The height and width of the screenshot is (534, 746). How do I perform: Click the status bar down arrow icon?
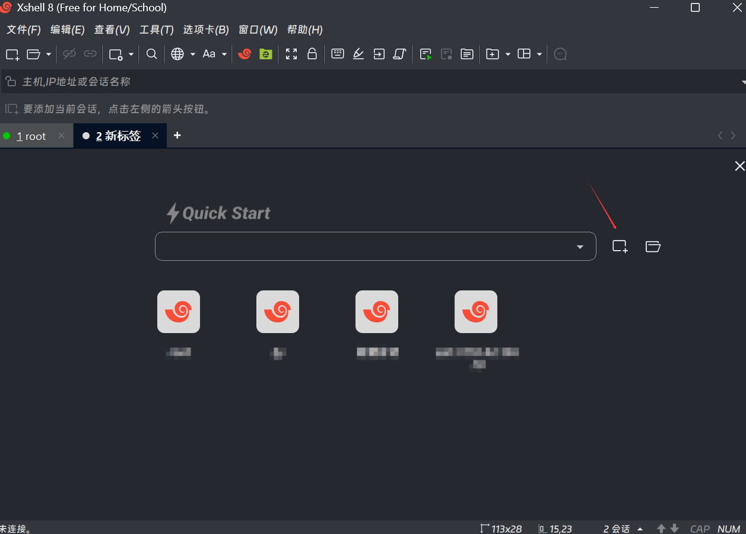[674, 529]
